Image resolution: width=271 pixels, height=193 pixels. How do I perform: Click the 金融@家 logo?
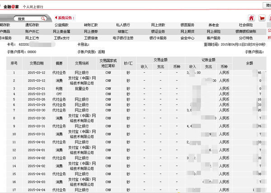click(11, 7)
